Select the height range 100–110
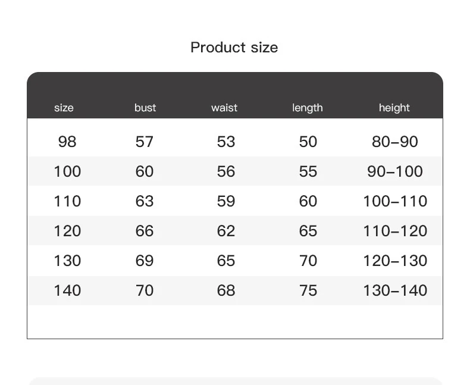The height and width of the screenshot is (385, 470). (395, 201)
